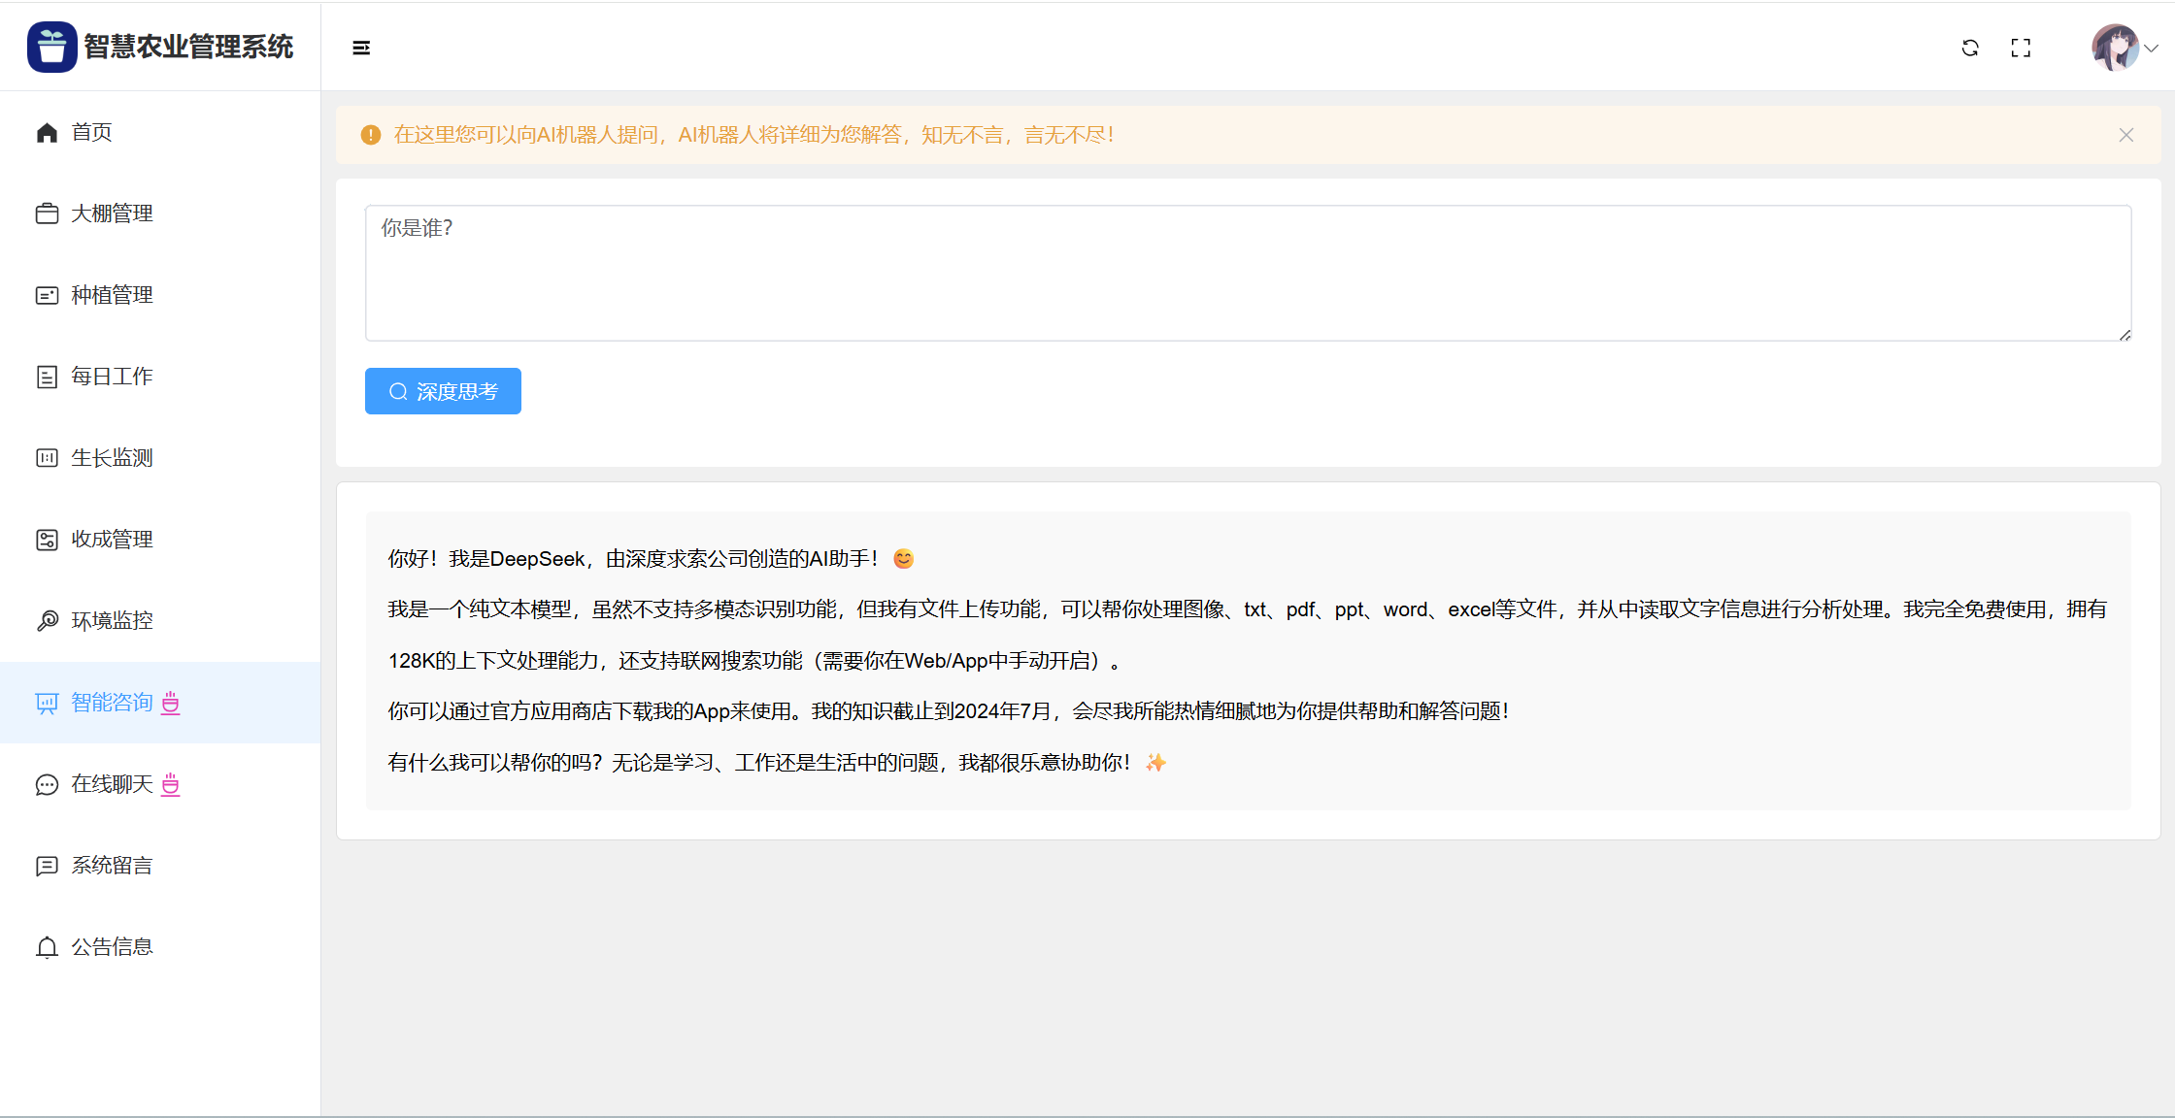Click the refresh icon in header
Image resolution: width=2175 pixels, height=1118 pixels.
pyautogui.click(x=1970, y=48)
